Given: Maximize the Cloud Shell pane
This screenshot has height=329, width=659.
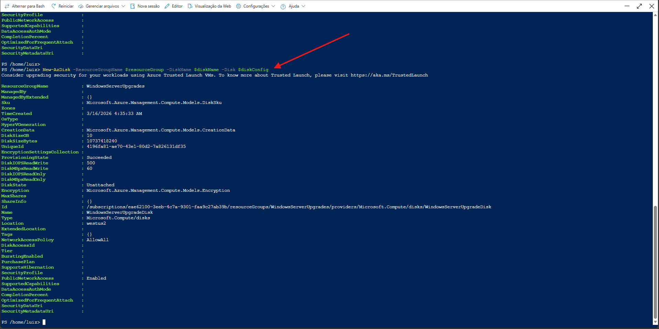Looking at the screenshot, I should tap(639, 6).
